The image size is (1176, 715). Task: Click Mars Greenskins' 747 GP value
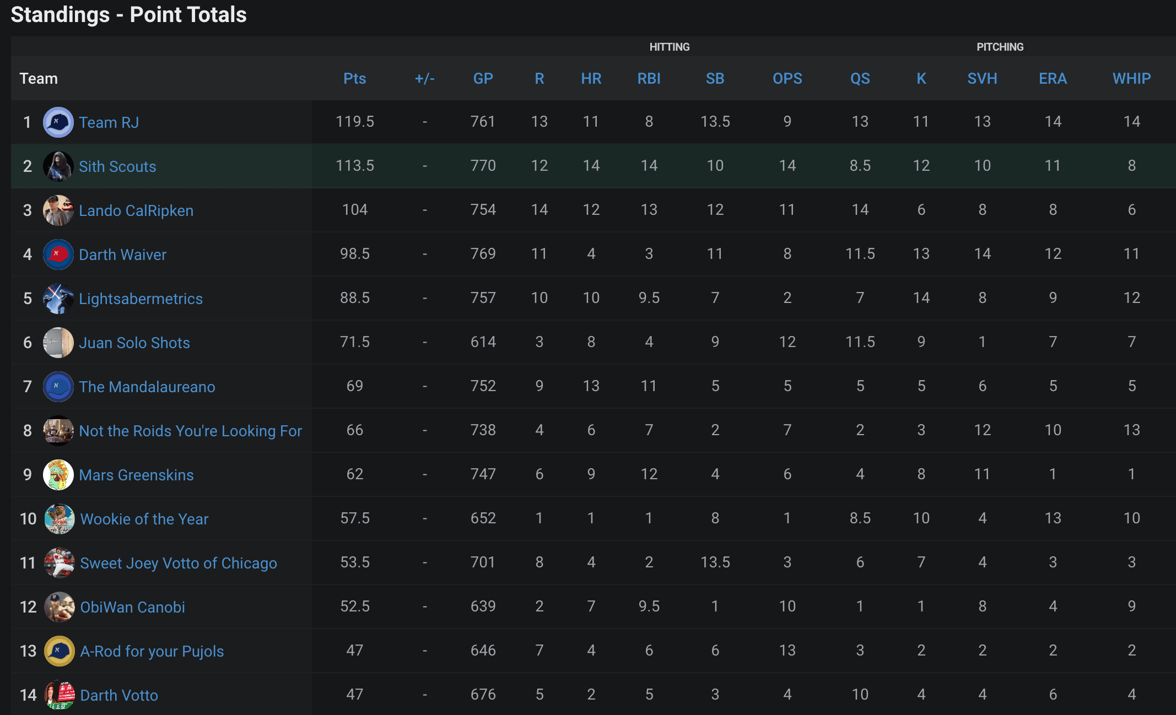tap(483, 474)
